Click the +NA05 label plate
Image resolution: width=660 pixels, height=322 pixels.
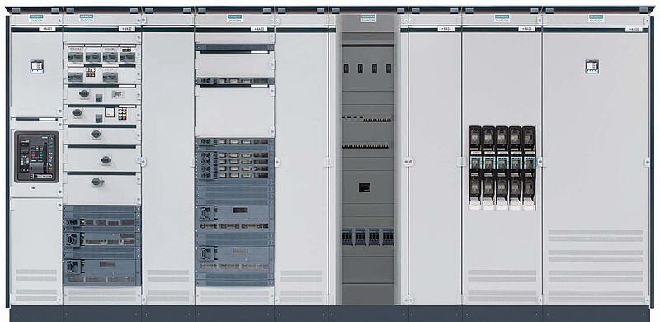526,29
